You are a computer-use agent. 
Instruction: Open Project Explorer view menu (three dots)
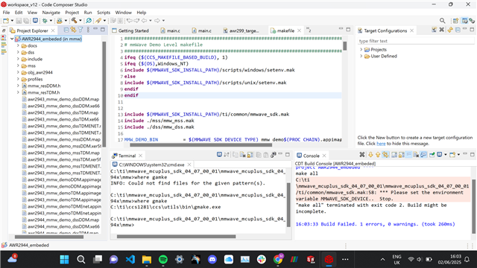88,30
